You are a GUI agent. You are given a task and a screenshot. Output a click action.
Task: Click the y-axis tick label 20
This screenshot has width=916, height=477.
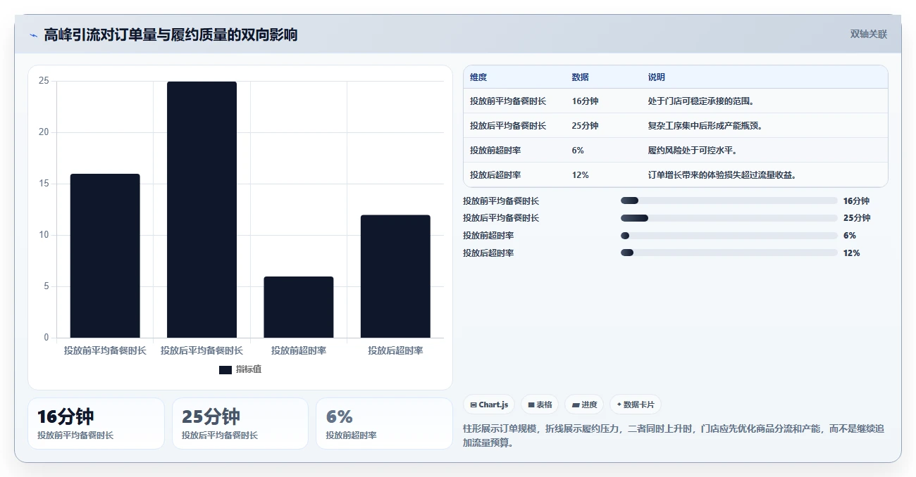[x=44, y=132]
